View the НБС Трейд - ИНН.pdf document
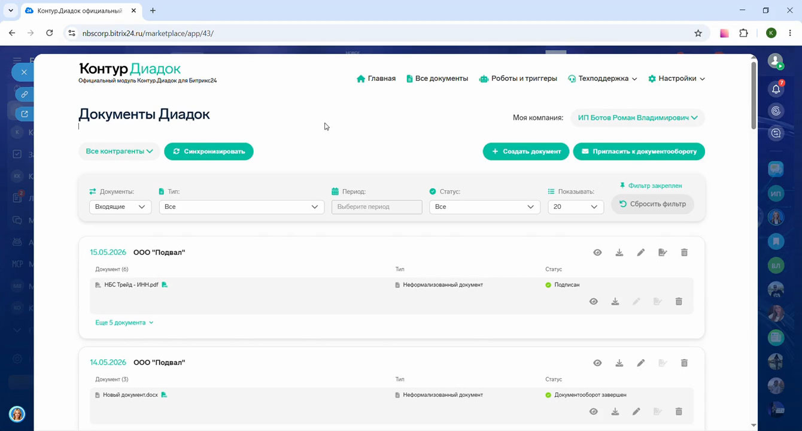Viewport: 802px width, 431px height. pos(593,302)
